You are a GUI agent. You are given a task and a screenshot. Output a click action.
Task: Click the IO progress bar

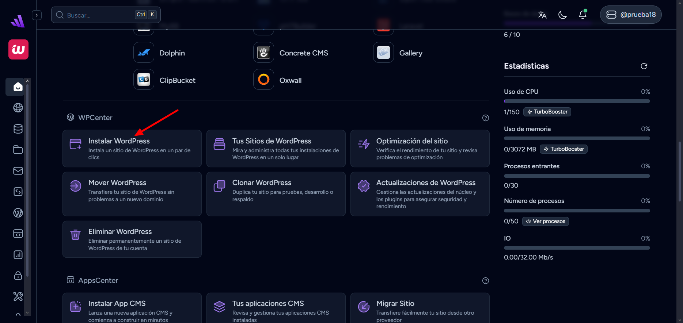point(577,248)
